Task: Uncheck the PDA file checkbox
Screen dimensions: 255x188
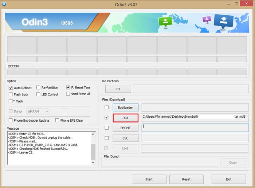Action: point(106,117)
